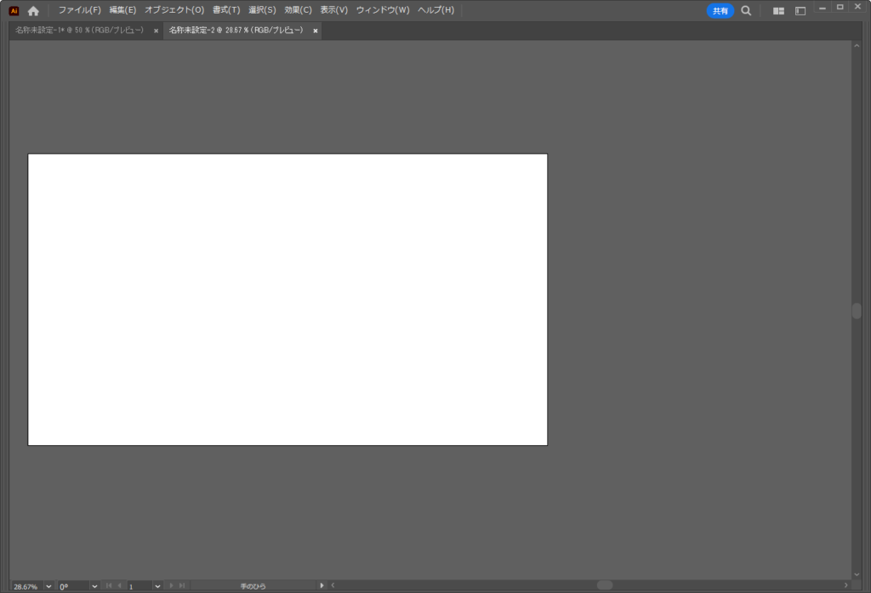
Task: Go to previous artboard arrow
Action: tap(119, 585)
